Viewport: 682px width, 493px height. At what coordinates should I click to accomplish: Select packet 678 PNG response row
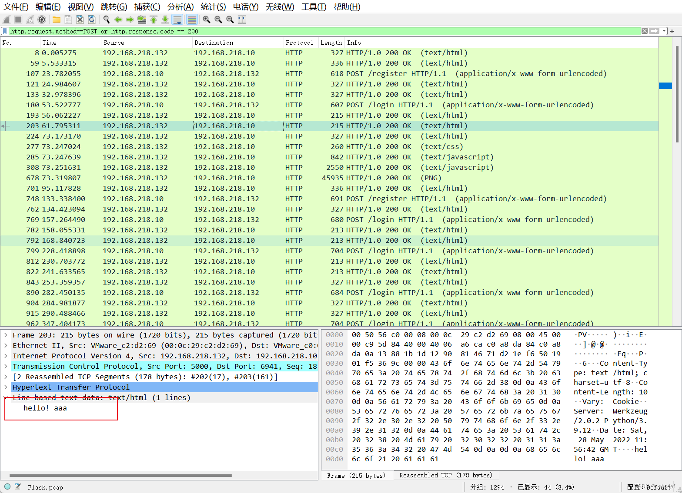329,178
